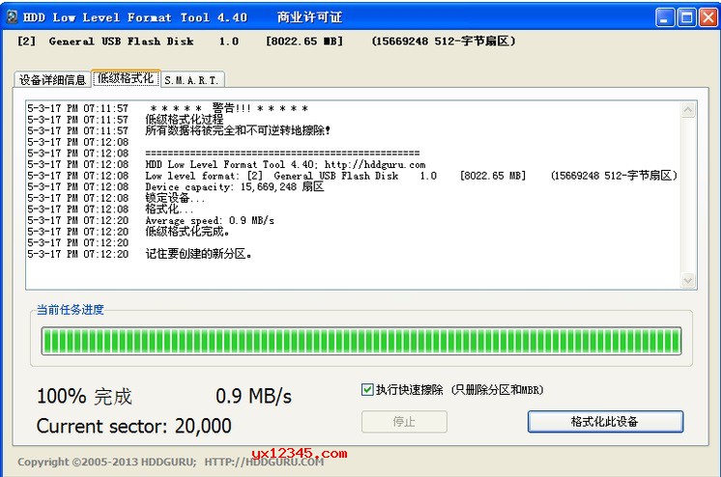Click log line '记住要创建的新分区。'

(x=198, y=254)
